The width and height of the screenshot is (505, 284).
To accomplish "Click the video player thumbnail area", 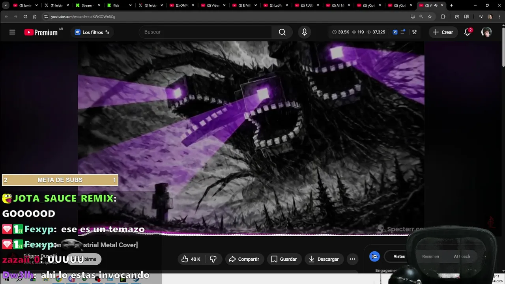I will click(x=251, y=138).
